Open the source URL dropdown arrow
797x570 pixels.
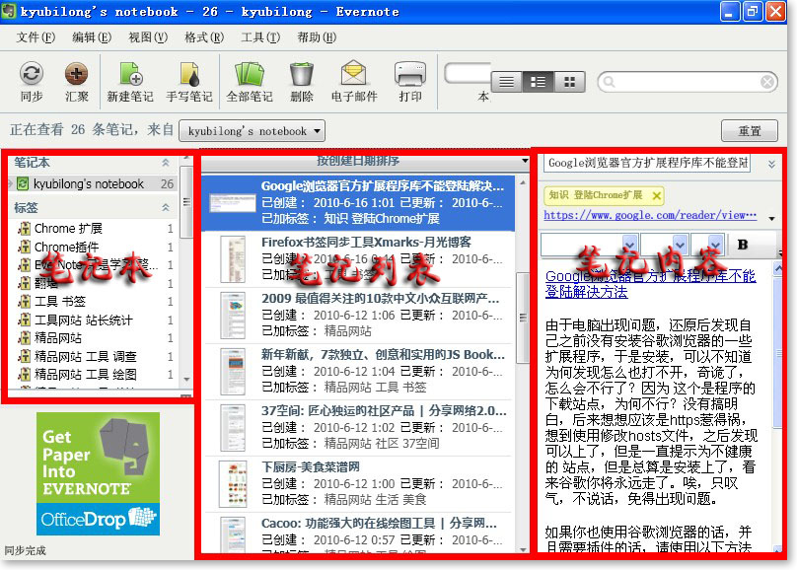pos(771,219)
